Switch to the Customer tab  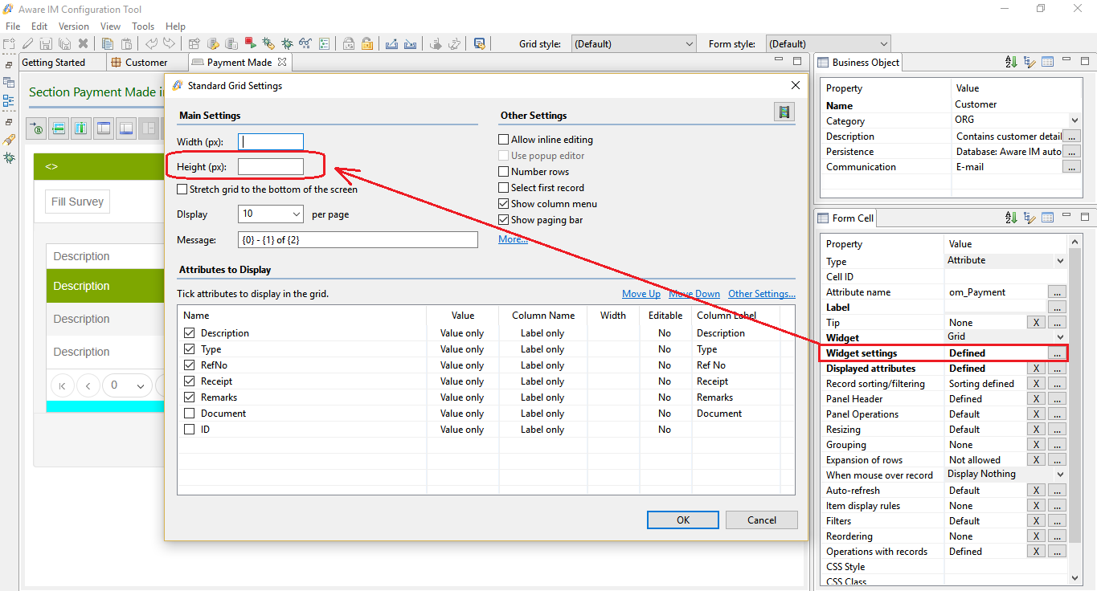(x=146, y=62)
